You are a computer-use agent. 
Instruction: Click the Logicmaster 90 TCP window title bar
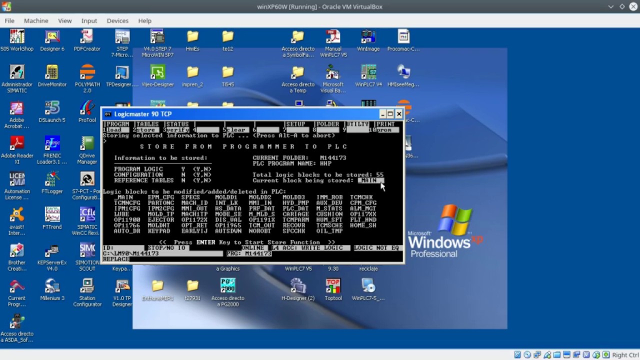click(x=252, y=114)
